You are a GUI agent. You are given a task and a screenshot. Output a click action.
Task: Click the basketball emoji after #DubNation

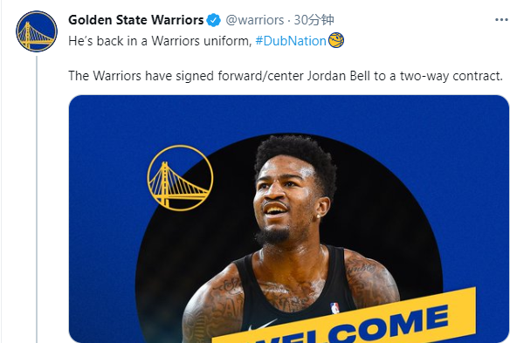coord(336,41)
